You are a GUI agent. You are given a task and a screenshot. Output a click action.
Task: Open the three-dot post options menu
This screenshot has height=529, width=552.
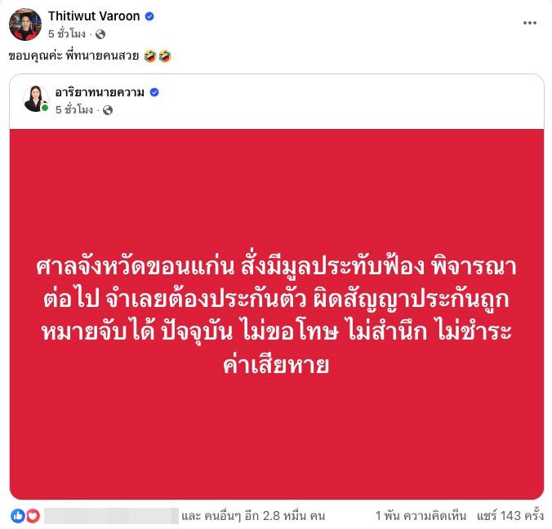[x=529, y=23]
